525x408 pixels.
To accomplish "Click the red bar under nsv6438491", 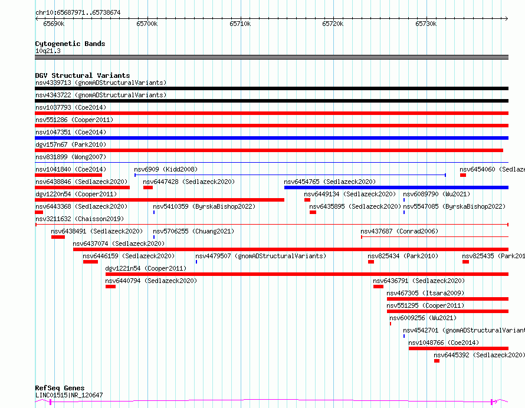I will coord(58,237).
